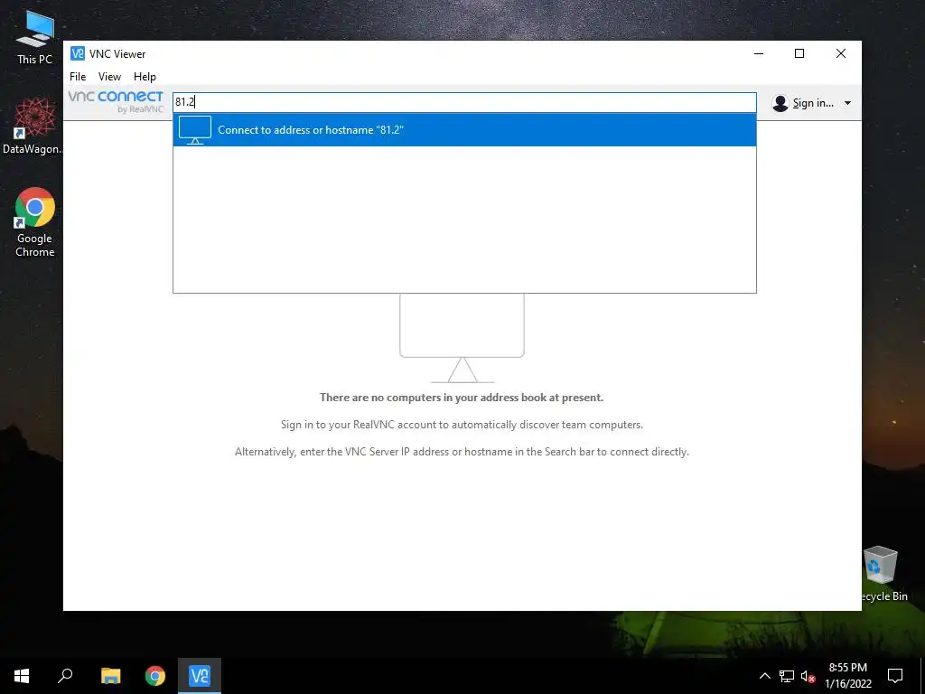Click the VNC Viewer title bar icon
This screenshot has height=694, width=925.
[78, 53]
